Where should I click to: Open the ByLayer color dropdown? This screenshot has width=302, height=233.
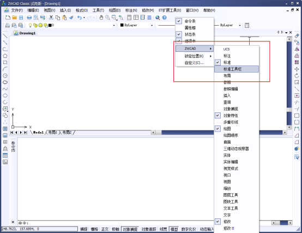pyautogui.click(x=152, y=25)
